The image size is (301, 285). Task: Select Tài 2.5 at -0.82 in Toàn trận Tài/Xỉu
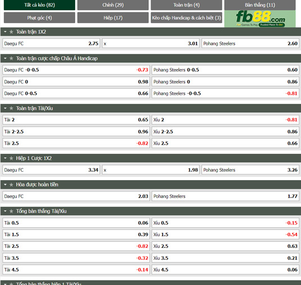76,143
